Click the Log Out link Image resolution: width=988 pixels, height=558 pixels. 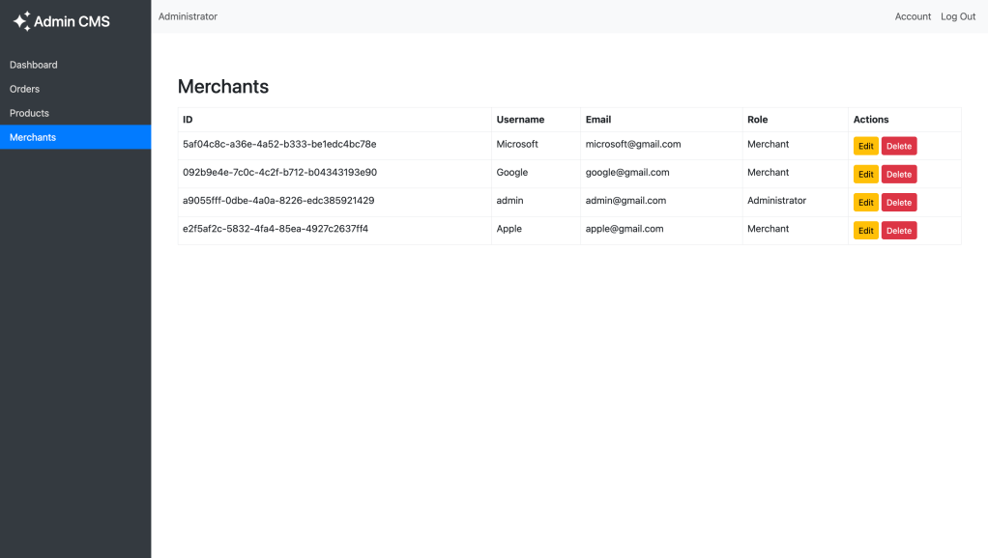point(958,16)
